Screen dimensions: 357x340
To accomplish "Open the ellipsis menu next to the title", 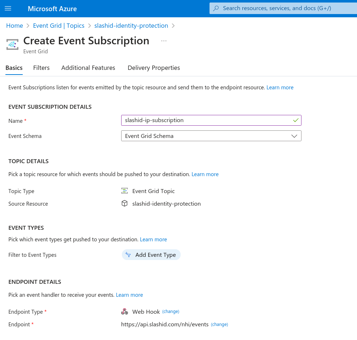I will point(164,40).
